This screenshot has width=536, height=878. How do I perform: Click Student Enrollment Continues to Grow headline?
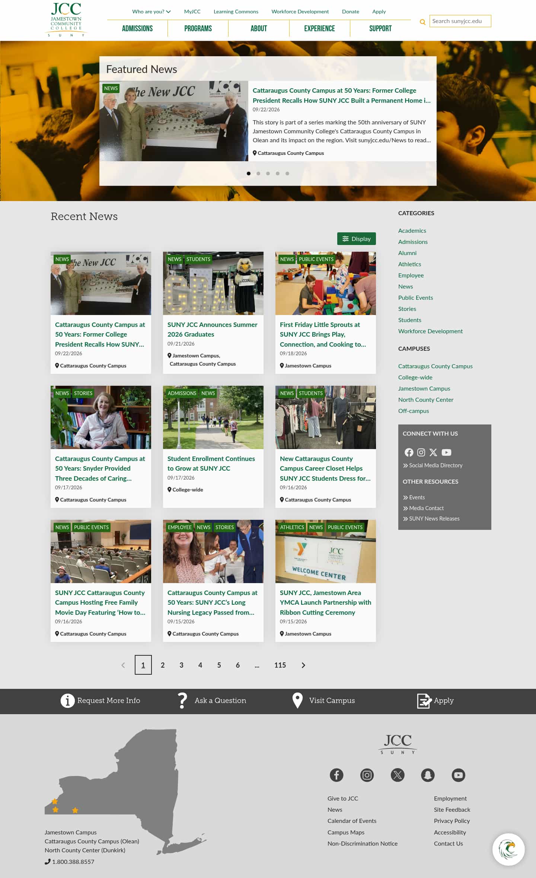click(x=211, y=464)
